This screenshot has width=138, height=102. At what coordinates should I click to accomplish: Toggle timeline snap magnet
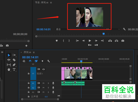[30, 61]
